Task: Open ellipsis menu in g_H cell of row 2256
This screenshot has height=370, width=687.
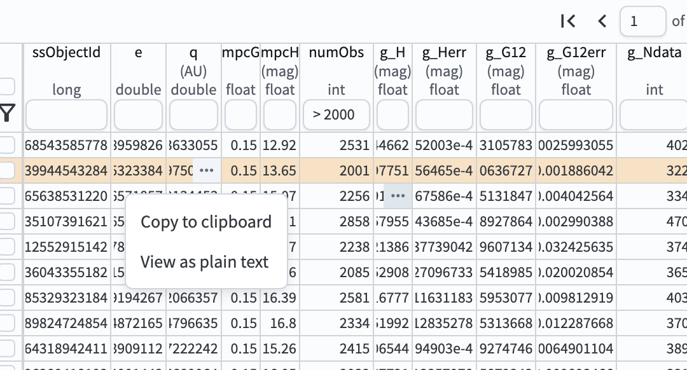Action: coord(398,196)
